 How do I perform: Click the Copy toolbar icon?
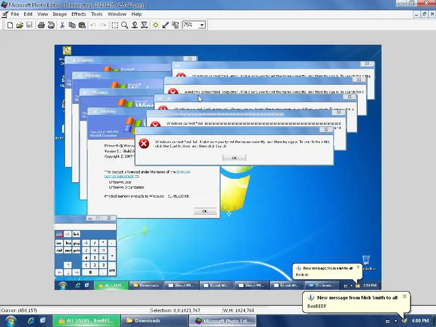72,25
